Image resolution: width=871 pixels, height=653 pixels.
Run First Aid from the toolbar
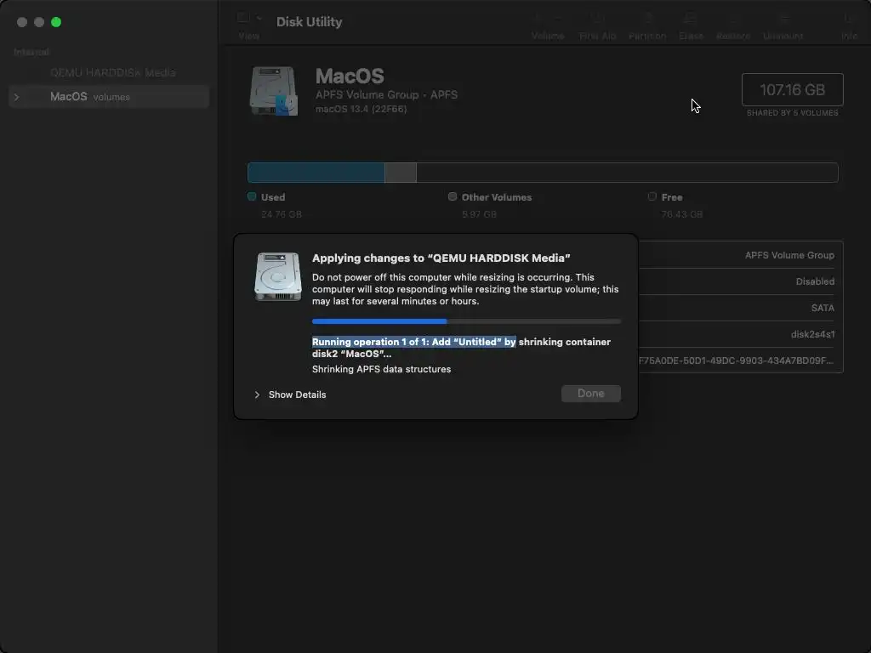597,26
